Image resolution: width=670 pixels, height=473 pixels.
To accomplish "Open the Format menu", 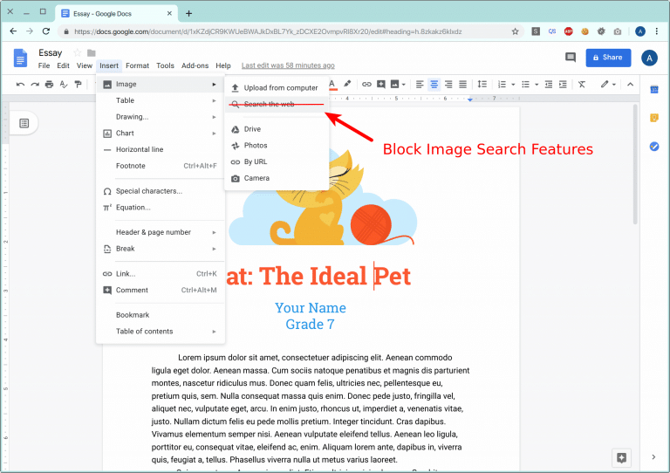I will tap(137, 65).
